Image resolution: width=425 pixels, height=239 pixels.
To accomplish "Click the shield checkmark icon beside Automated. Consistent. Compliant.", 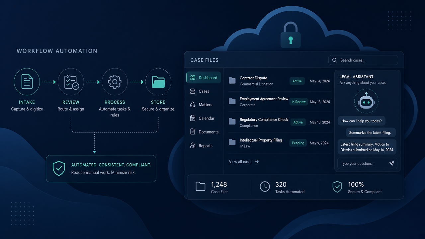I will pos(59,169).
